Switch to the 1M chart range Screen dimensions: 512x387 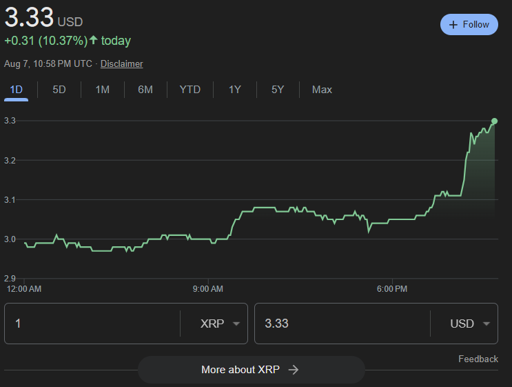click(x=103, y=90)
